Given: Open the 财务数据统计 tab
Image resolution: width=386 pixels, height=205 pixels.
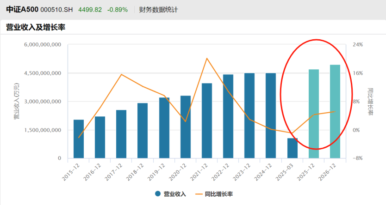Looking at the screenshot, I should point(158,10).
